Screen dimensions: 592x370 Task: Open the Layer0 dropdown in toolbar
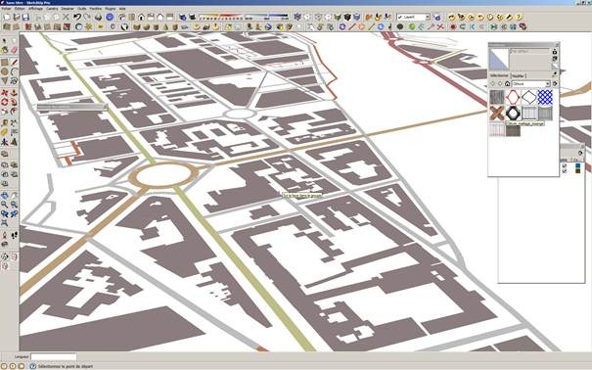tap(413, 18)
